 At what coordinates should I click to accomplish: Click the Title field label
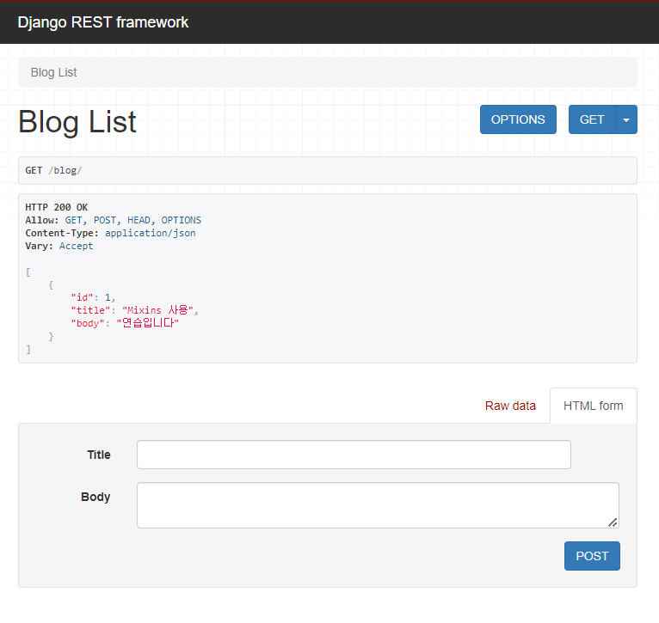[99, 455]
